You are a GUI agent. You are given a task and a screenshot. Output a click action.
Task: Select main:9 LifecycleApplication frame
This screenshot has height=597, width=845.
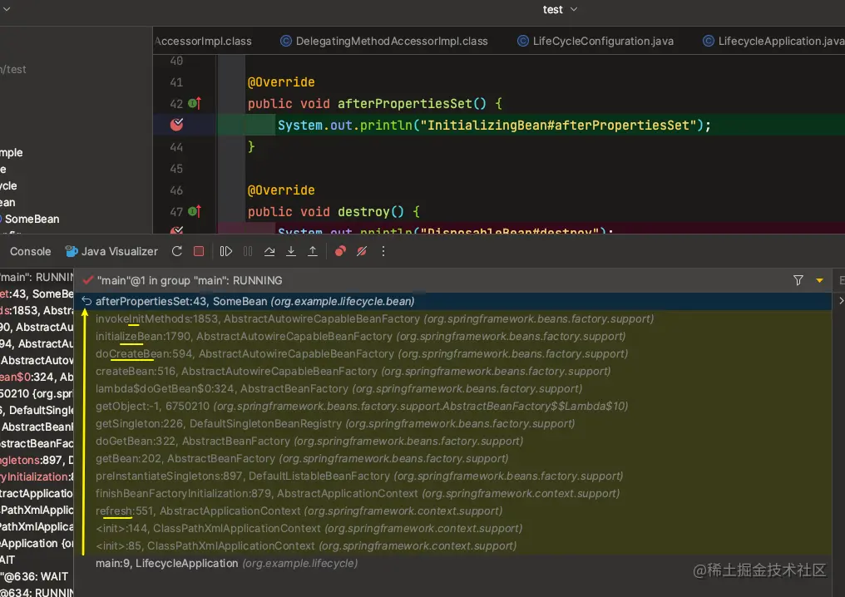coord(452,563)
